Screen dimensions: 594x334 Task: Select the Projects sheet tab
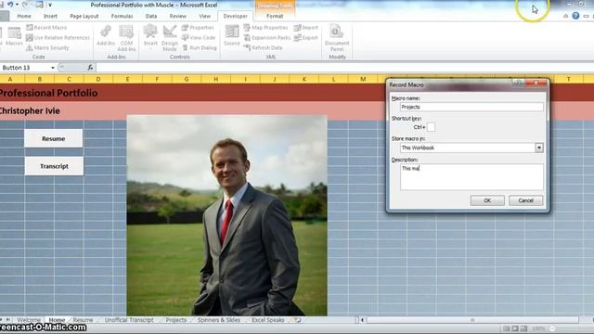pyautogui.click(x=176, y=320)
